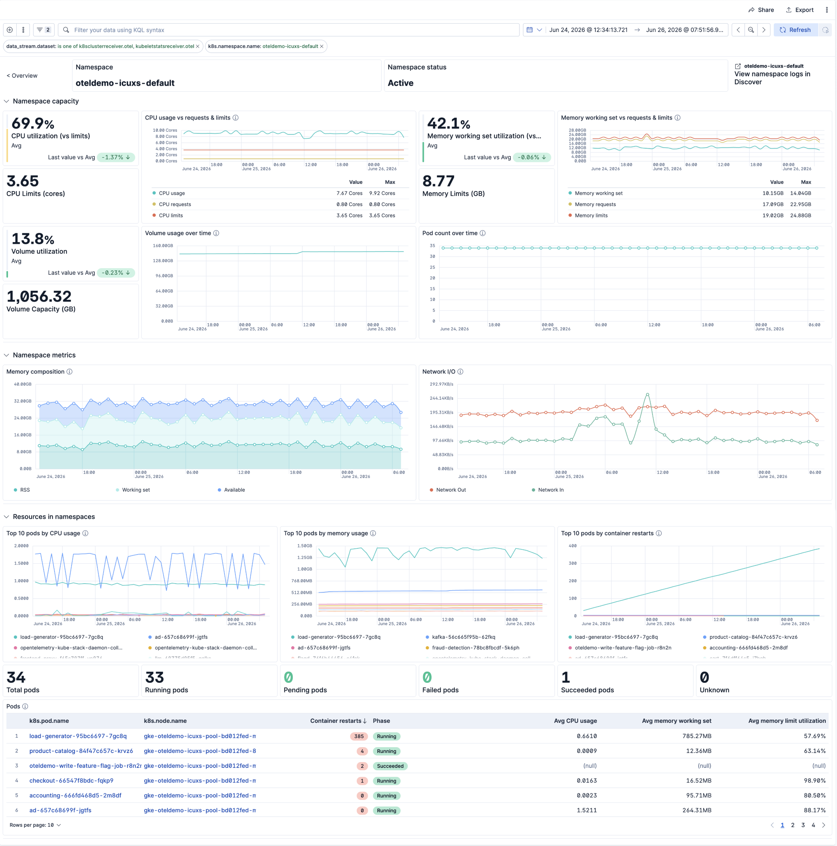The width and height of the screenshot is (837, 846).
Task: Toggle Memory working set legend series
Action: point(598,193)
